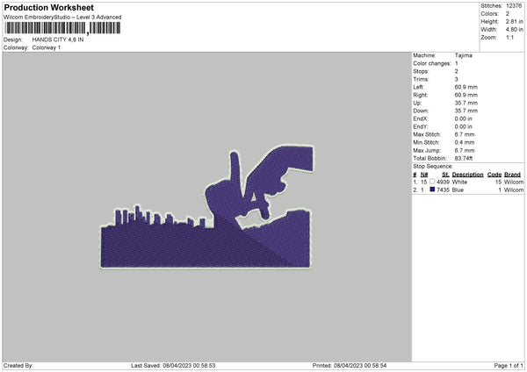
Task: Select Printed timestamp '08/04/2023 00:58:54'
Action: pos(360,366)
